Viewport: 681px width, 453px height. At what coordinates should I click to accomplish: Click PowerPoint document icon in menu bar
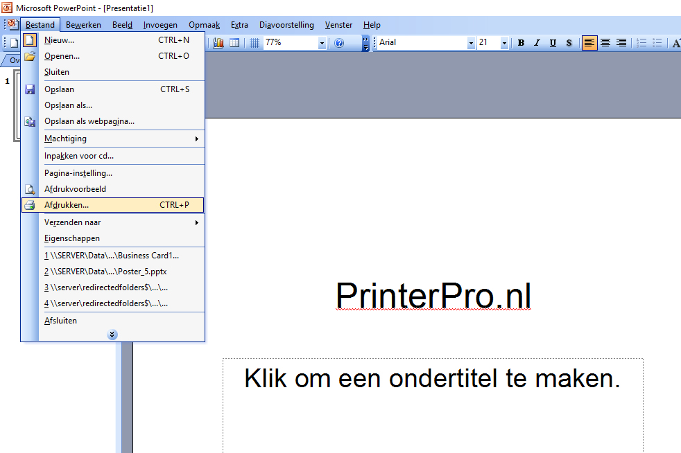[x=12, y=24]
